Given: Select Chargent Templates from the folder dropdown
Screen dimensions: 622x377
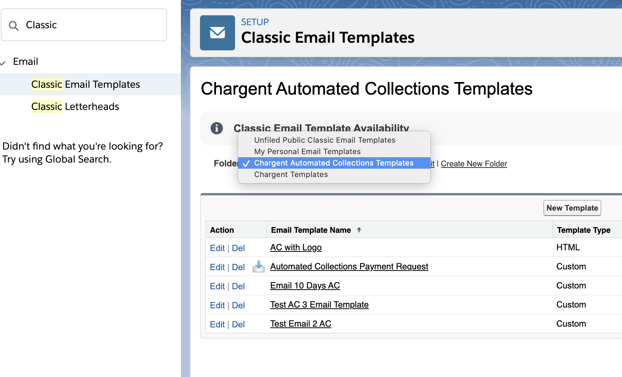Looking at the screenshot, I should click(x=291, y=174).
